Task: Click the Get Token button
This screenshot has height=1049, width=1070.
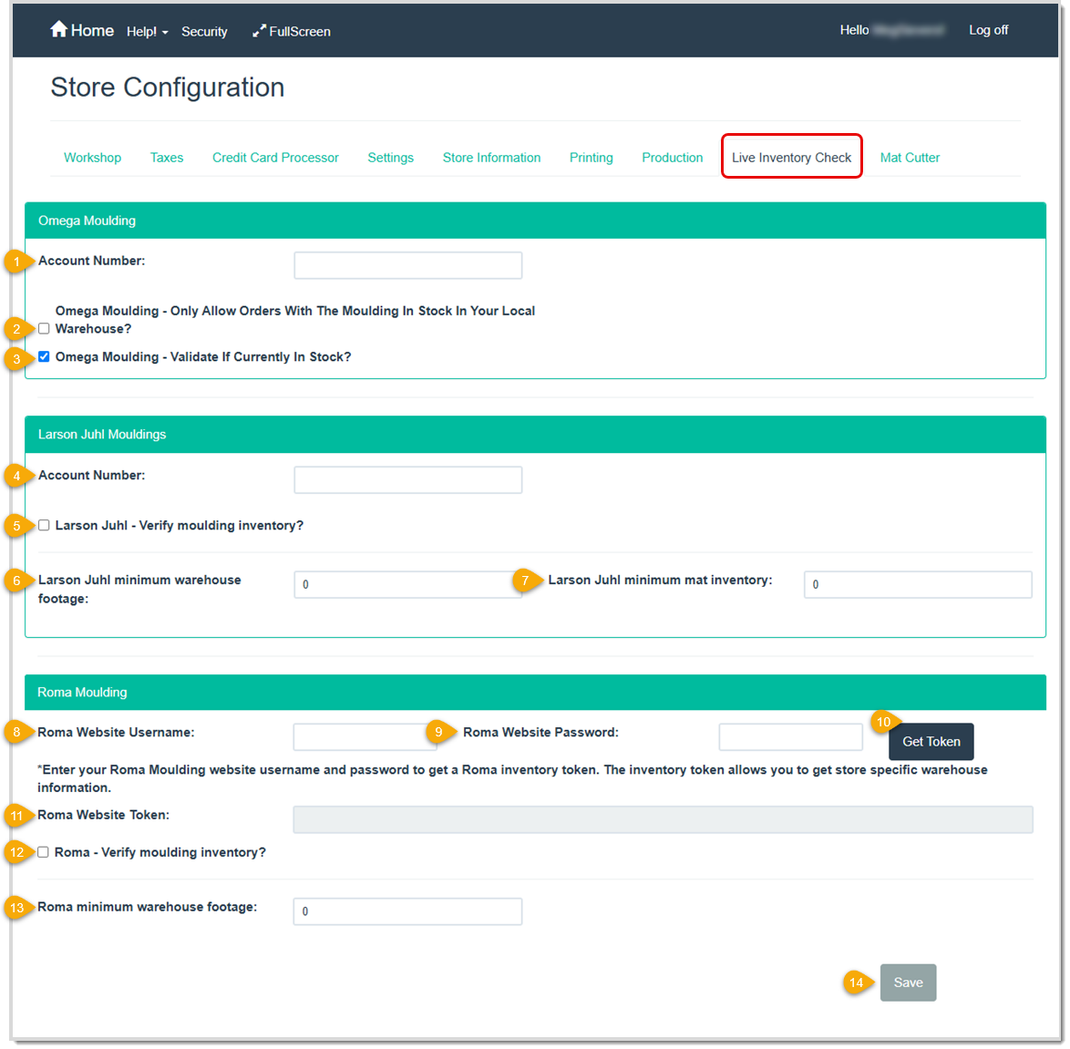Action: (931, 741)
